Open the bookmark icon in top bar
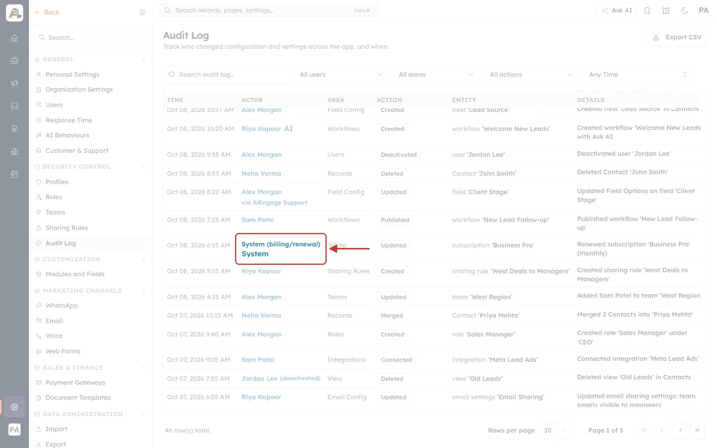The height and width of the screenshot is (448, 717). pyautogui.click(x=647, y=10)
